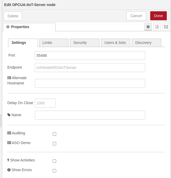The image size is (171, 178).
Task: Click the server icon beside Alternate Hostname
Action: (x=9, y=78)
